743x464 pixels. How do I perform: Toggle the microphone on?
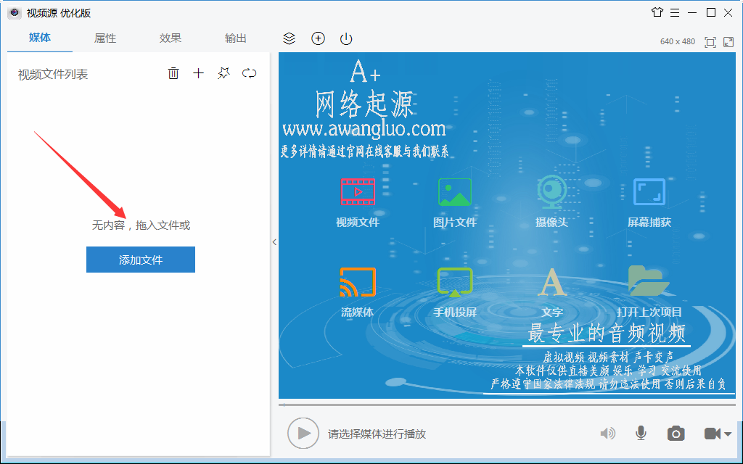[x=641, y=433]
